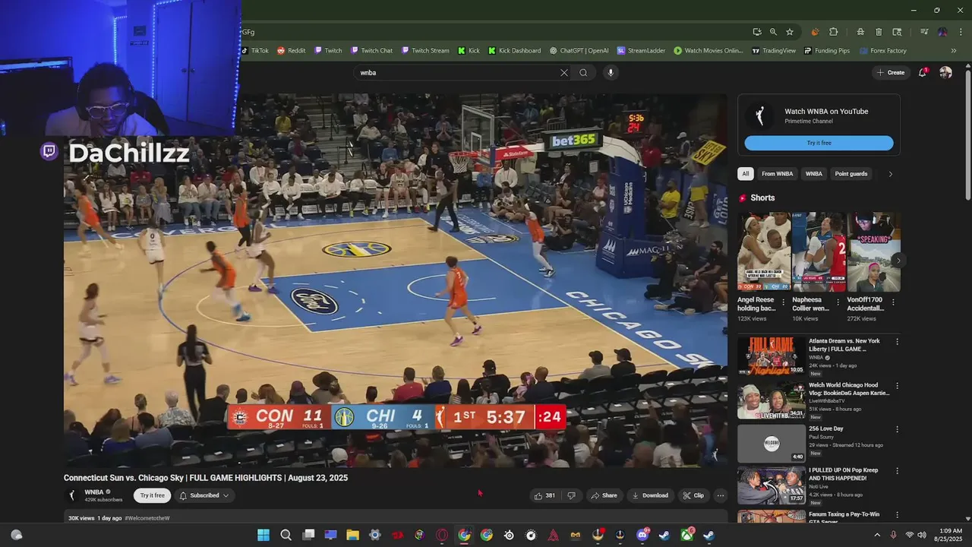The width and height of the screenshot is (972, 547).
Task: Open Reddit bookmark
Action: pyautogui.click(x=292, y=51)
